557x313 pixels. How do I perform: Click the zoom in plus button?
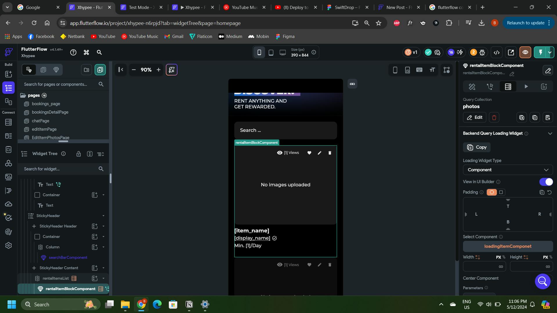[x=158, y=70]
